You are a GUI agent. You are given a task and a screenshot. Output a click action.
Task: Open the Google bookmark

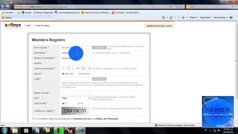(x=26, y=13)
